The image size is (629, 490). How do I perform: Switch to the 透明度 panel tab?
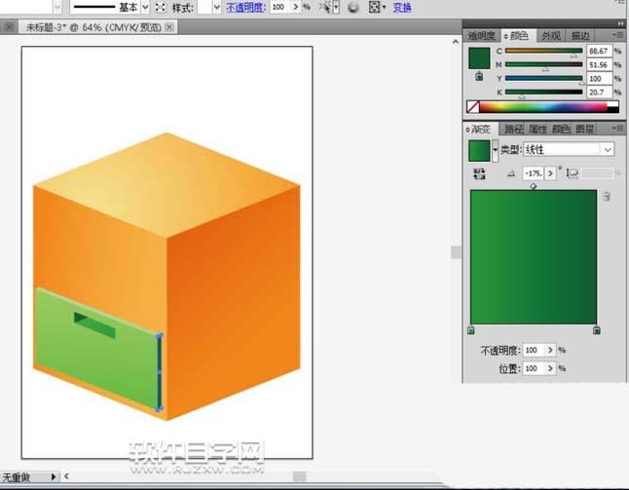(x=482, y=36)
